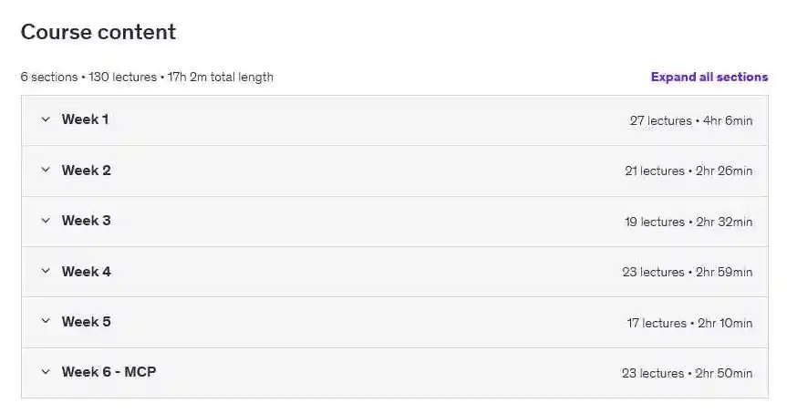Click the 23 lectures 2hr 50min label
Image resolution: width=787 pixels, height=414 pixels.
687,373
